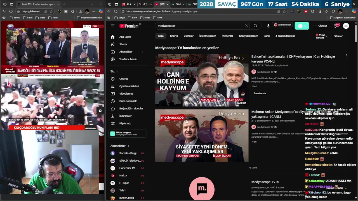Clear the medyascope search text

click(246, 26)
